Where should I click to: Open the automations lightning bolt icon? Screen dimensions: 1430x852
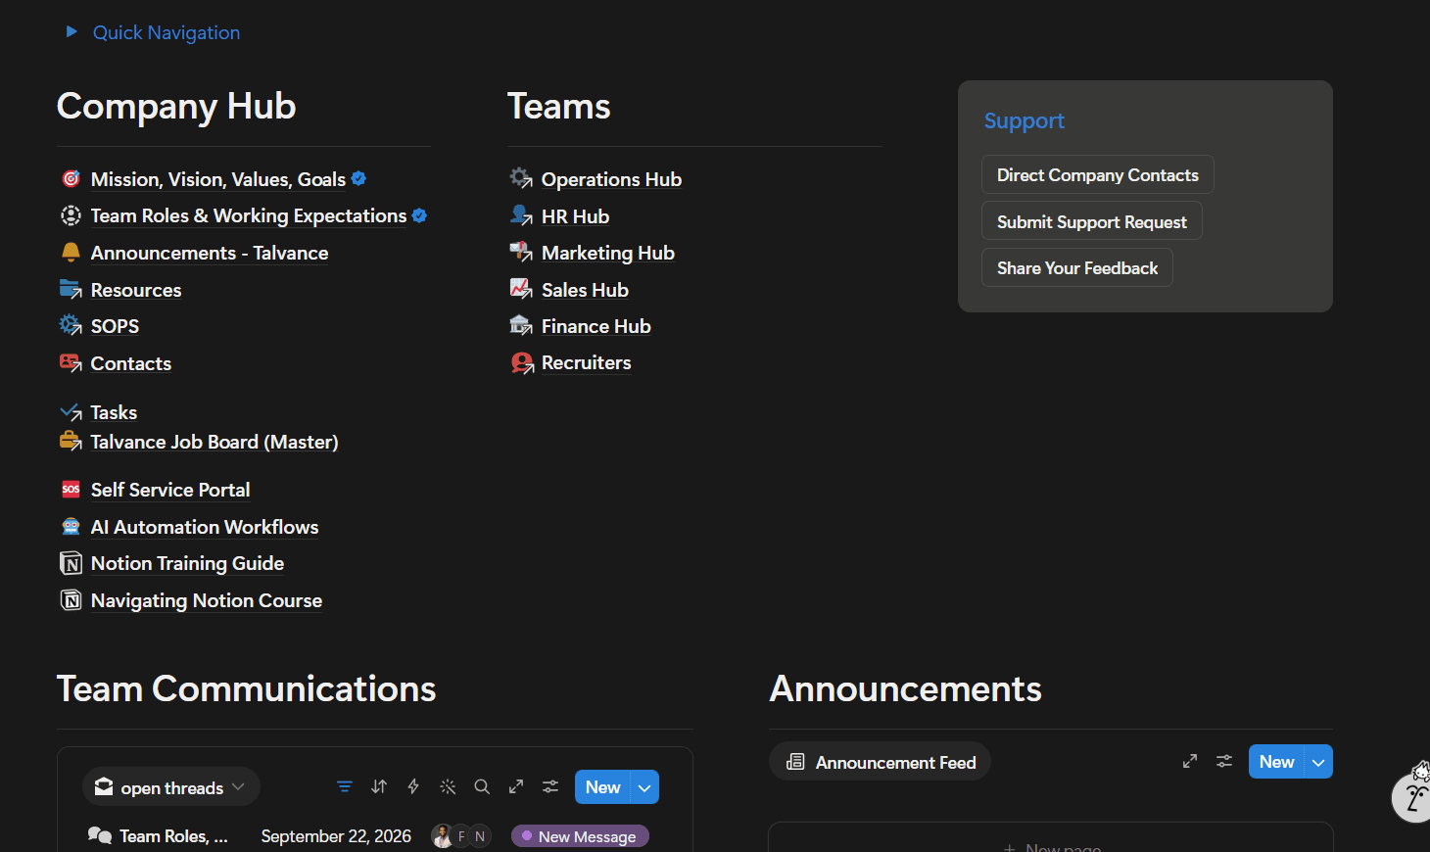coord(413,786)
